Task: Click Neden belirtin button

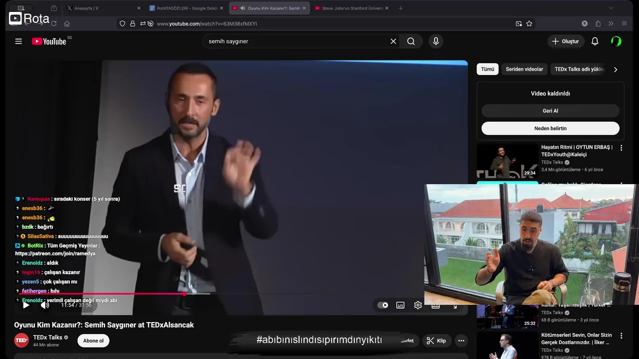Action: tap(550, 128)
